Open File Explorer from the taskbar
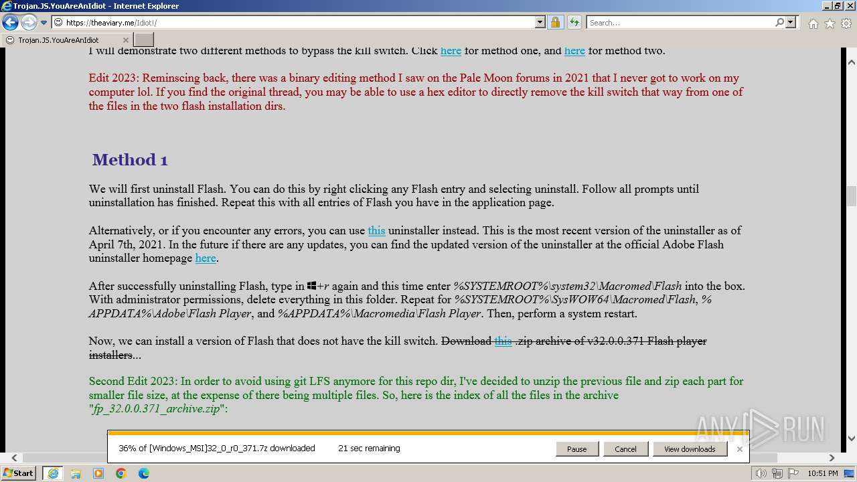857x482 pixels. [76, 473]
